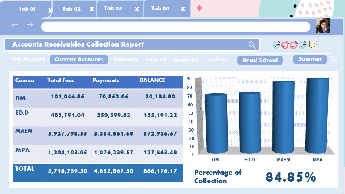Click the MAEM cylinder bar in chart
The image size is (345, 194).
(x=284, y=117)
